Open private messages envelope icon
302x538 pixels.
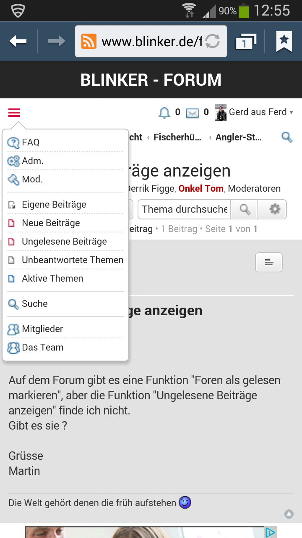(x=192, y=113)
